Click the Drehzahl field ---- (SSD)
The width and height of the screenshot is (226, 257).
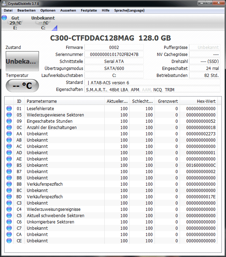point(205,61)
